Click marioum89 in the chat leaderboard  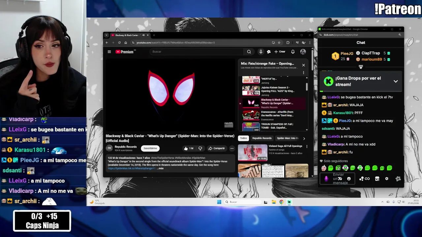coord(372,59)
